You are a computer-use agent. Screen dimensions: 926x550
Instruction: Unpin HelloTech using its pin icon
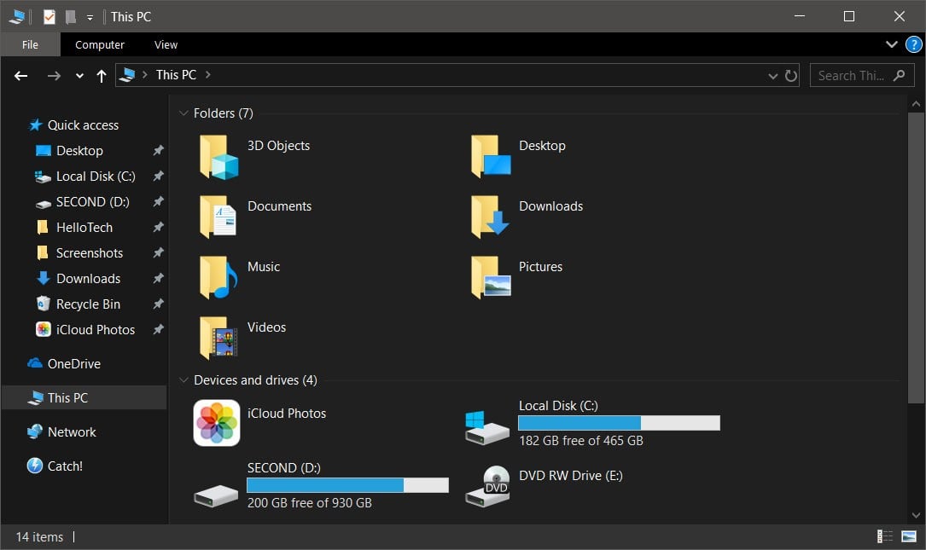click(158, 228)
